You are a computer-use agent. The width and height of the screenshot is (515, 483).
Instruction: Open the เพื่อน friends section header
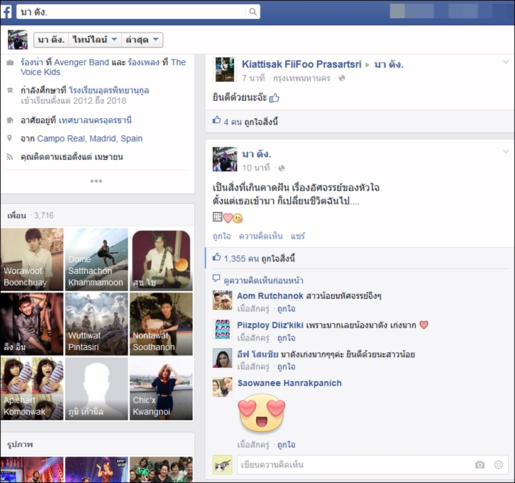17,216
